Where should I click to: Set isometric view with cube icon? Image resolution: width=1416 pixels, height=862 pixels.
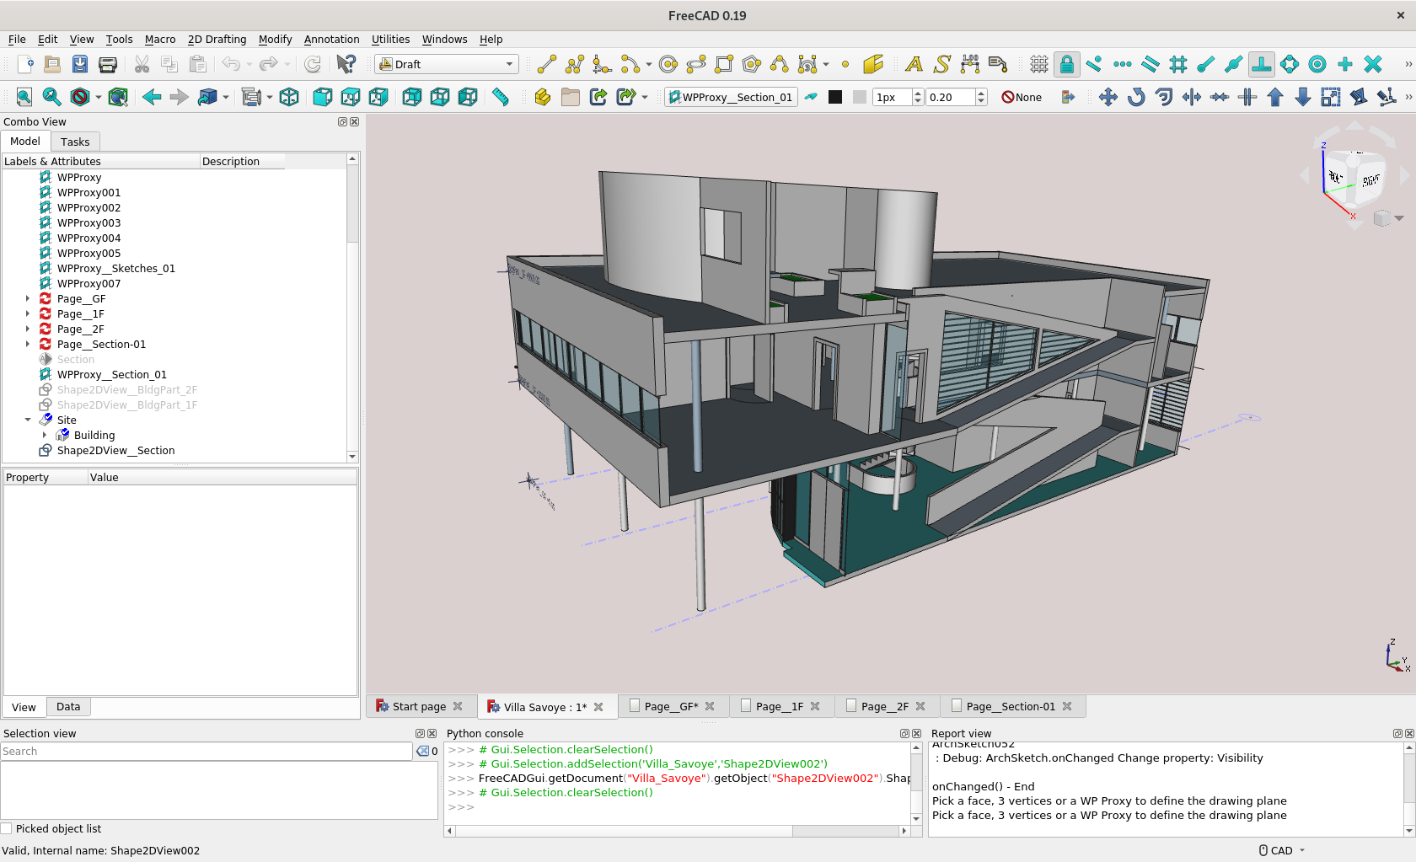click(289, 97)
